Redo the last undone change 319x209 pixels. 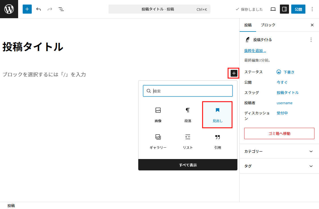coord(50,9)
